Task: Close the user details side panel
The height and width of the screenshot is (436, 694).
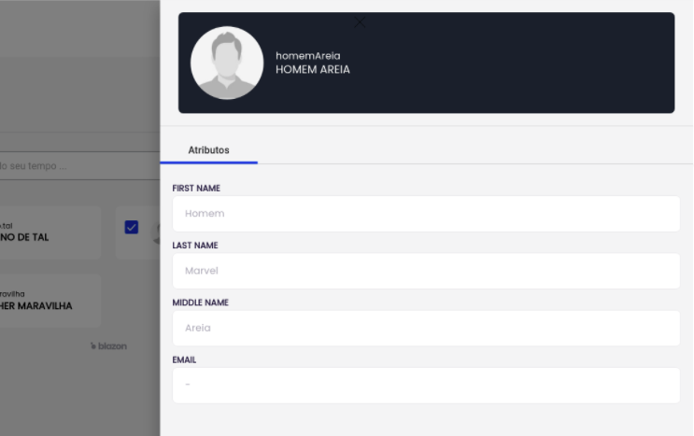Action: coord(360,22)
